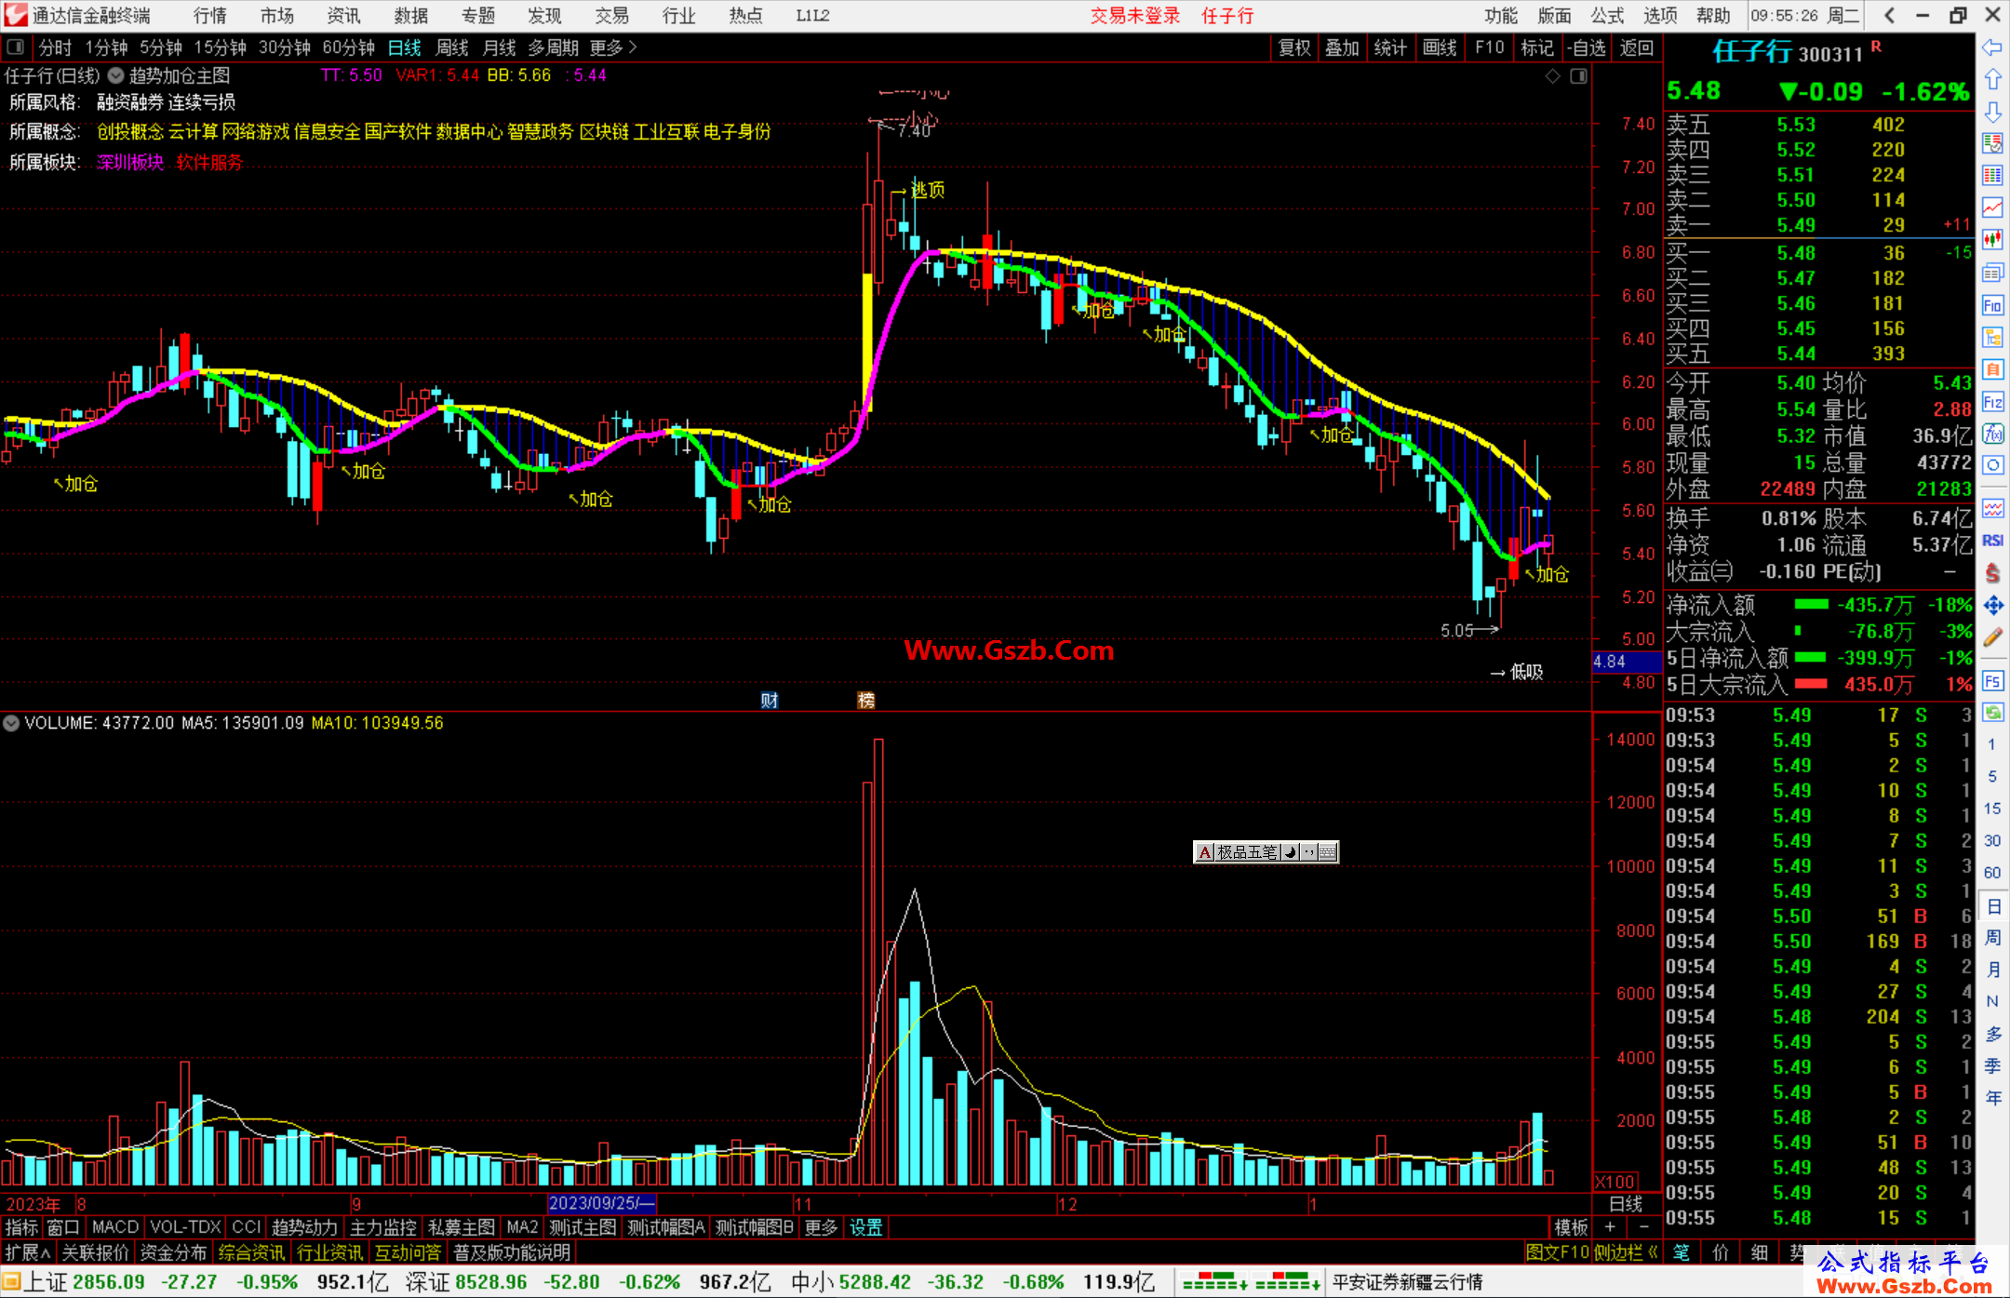
Task: Click the F12 trading icon in sidebar
Action: [x=1992, y=402]
